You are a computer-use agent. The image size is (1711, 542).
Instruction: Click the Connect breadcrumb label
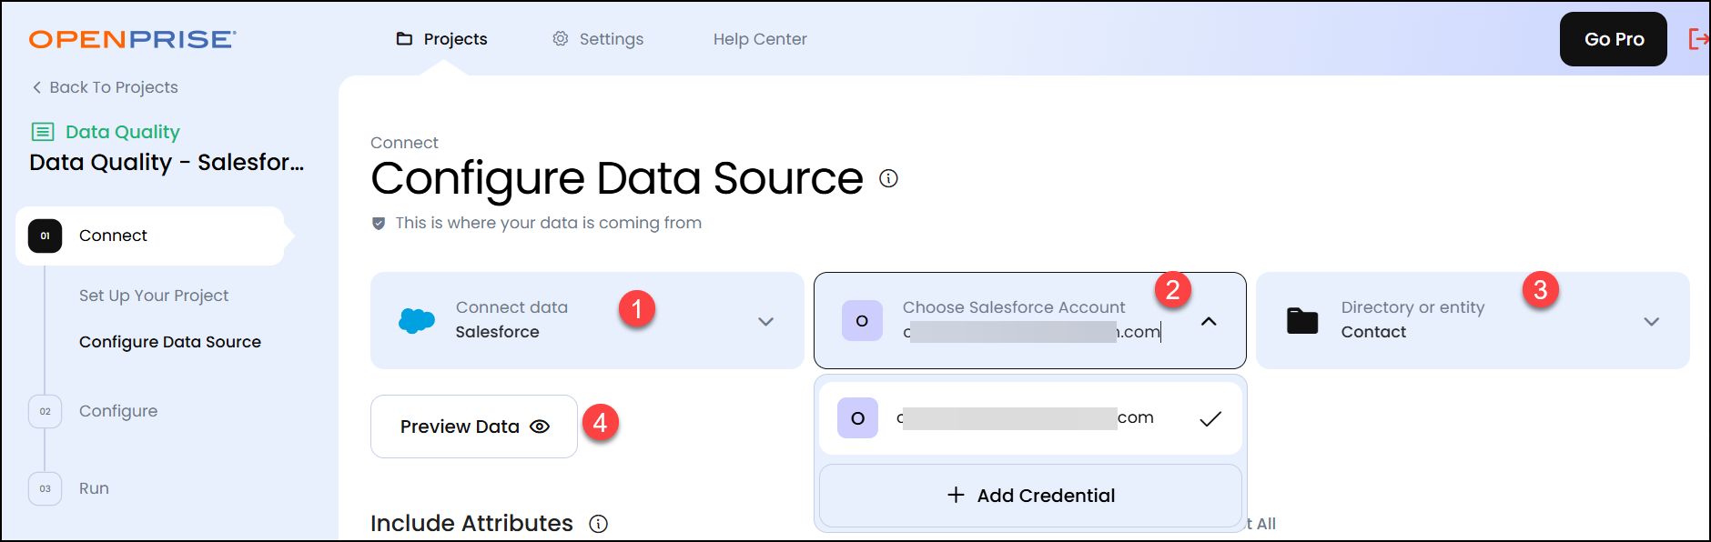pos(404,143)
